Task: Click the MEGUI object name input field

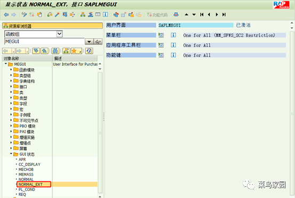Action: pos(44,42)
